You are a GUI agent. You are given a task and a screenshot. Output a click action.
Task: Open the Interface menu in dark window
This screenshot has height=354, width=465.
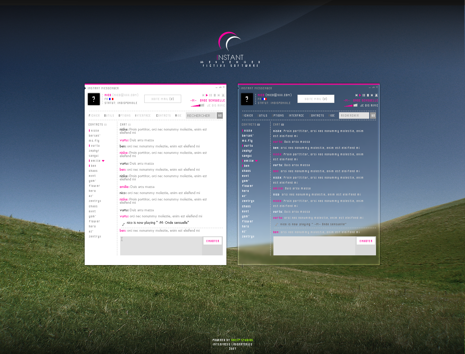(x=296, y=115)
